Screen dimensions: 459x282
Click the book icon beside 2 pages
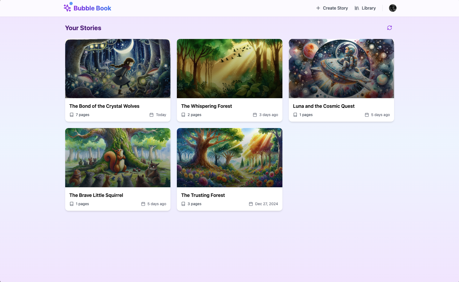183,115
